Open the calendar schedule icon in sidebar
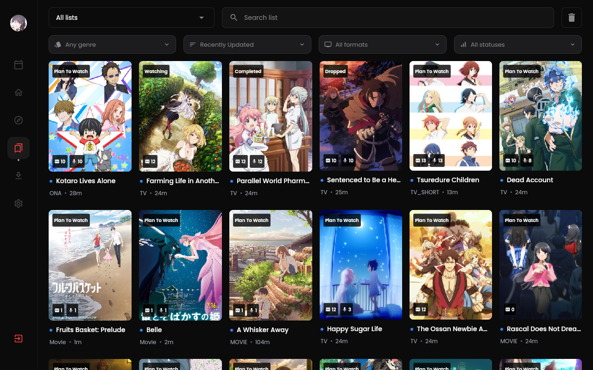This screenshot has height=370, width=593. (19, 65)
